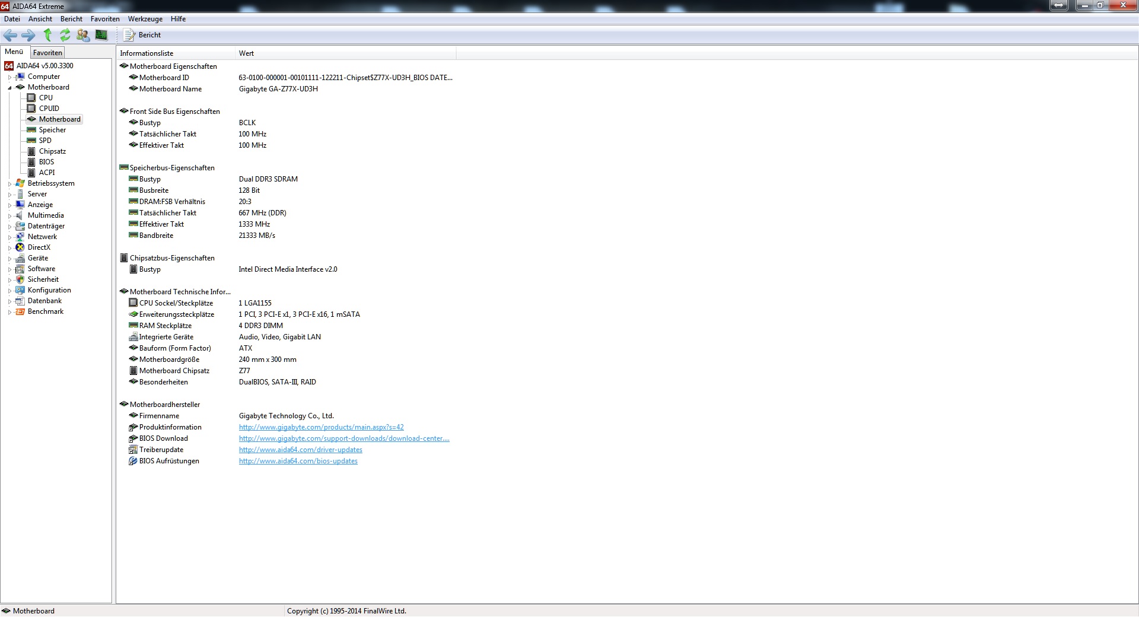Open BIOS tree item
The width and height of the screenshot is (1139, 617).
click(x=46, y=162)
